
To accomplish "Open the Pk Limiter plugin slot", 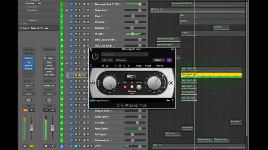I will coord(49,75).
